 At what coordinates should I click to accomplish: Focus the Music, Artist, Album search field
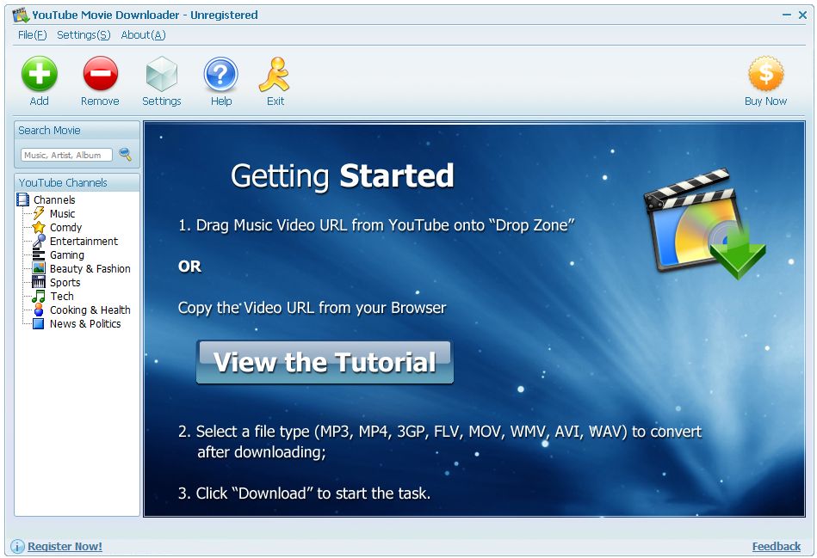pos(66,155)
